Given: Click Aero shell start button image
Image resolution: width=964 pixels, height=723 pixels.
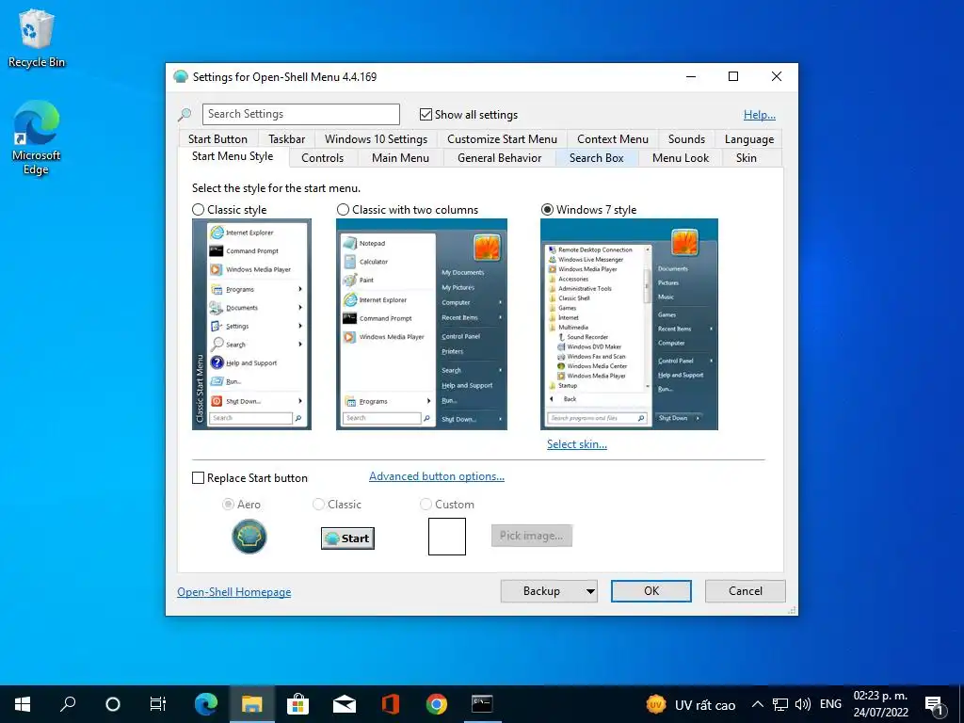Looking at the screenshot, I should 249,536.
